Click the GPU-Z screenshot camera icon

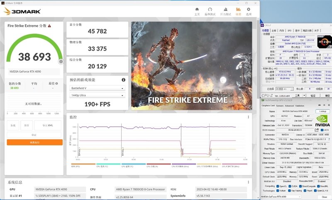[x=320, y=105]
